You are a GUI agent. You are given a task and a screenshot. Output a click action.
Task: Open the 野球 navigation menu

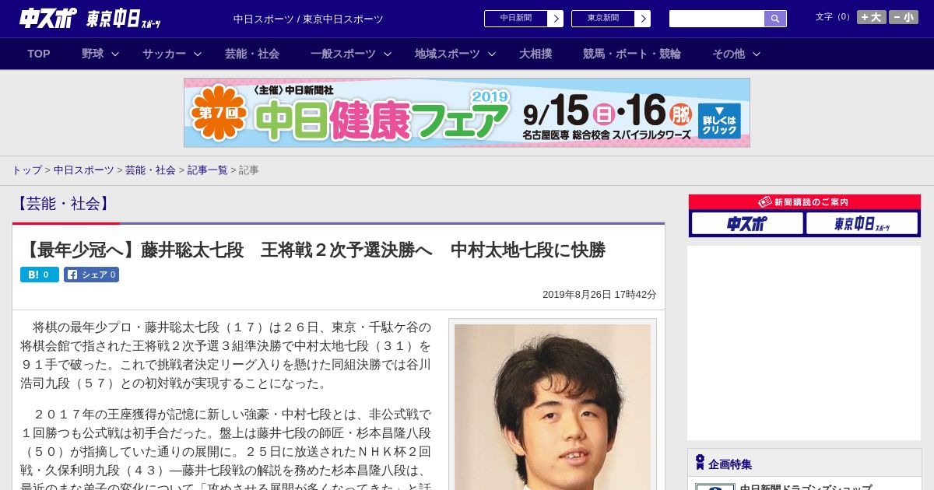(x=93, y=54)
